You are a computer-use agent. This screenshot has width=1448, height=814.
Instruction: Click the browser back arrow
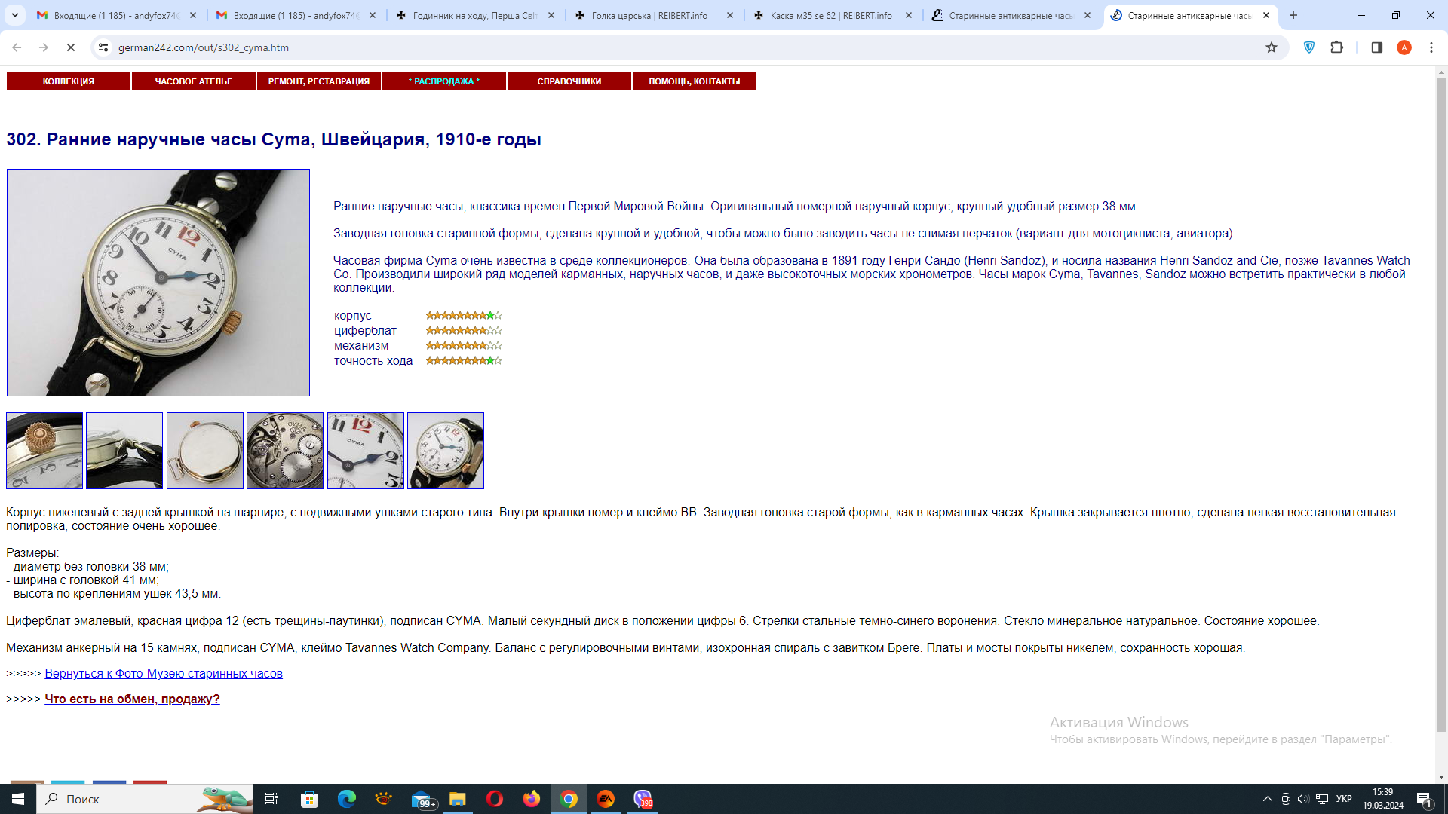[x=17, y=47]
